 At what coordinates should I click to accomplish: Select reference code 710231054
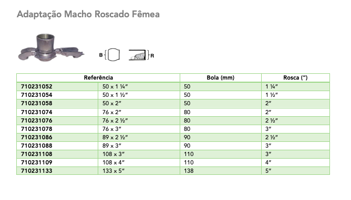coord(36,95)
